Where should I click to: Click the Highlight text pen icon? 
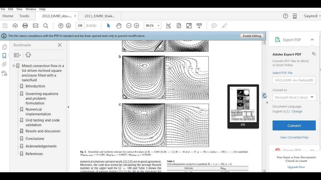[x=224, y=25]
